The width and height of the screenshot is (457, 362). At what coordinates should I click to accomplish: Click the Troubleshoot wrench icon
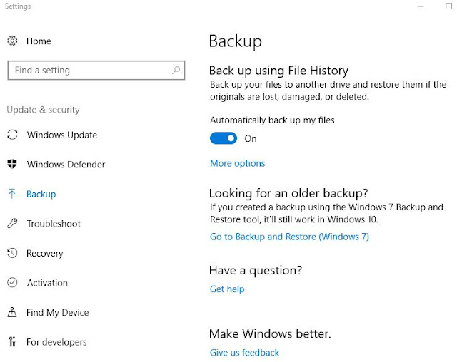(x=12, y=223)
